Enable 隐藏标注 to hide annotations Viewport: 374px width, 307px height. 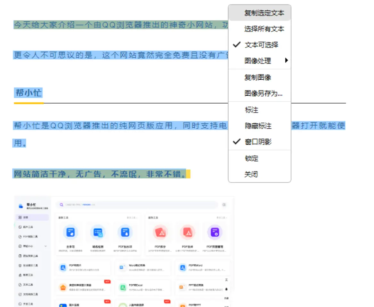tap(258, 126)
